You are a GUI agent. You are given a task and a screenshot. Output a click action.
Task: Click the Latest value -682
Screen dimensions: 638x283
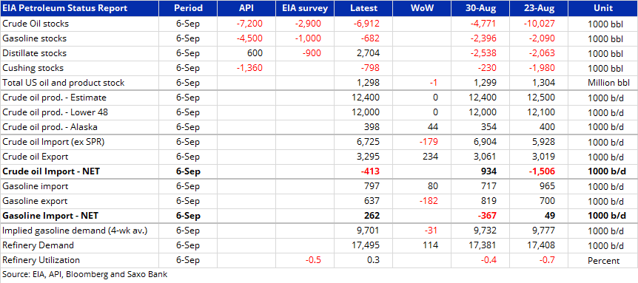click(370, 38)
